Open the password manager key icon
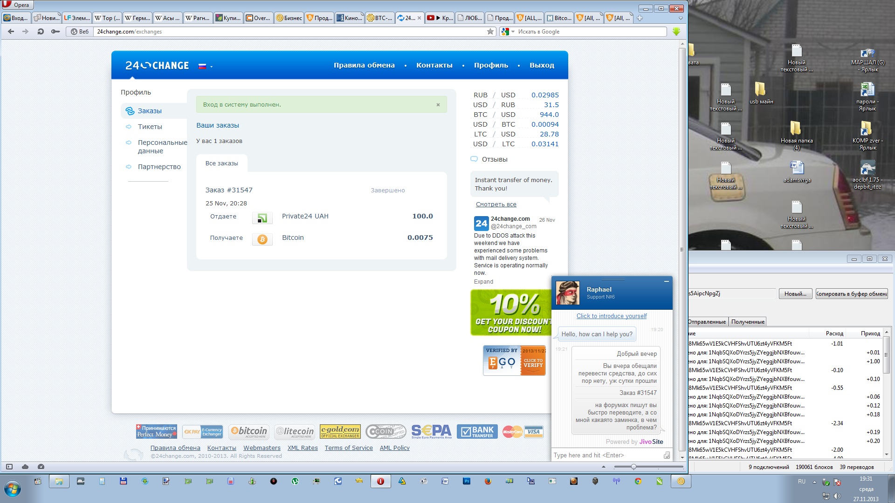895x503 pixels. click(x=55, y=32)
